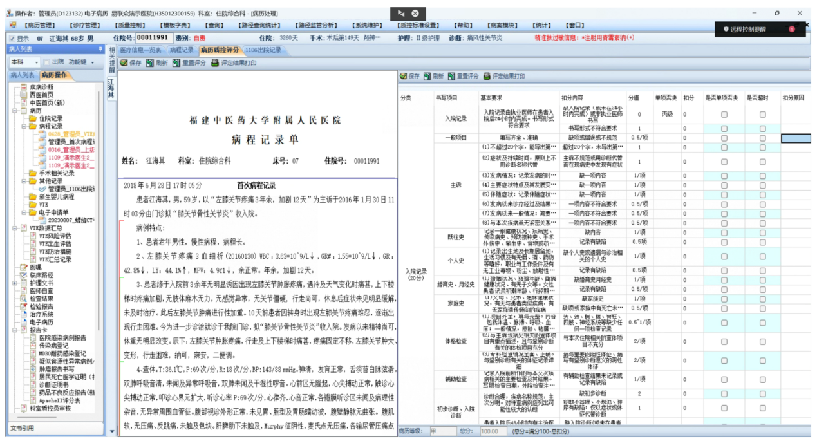Select the 疾病诊断 document icon in the tree
Viewport: 817px width, 441px height.
tap(24, 87)
